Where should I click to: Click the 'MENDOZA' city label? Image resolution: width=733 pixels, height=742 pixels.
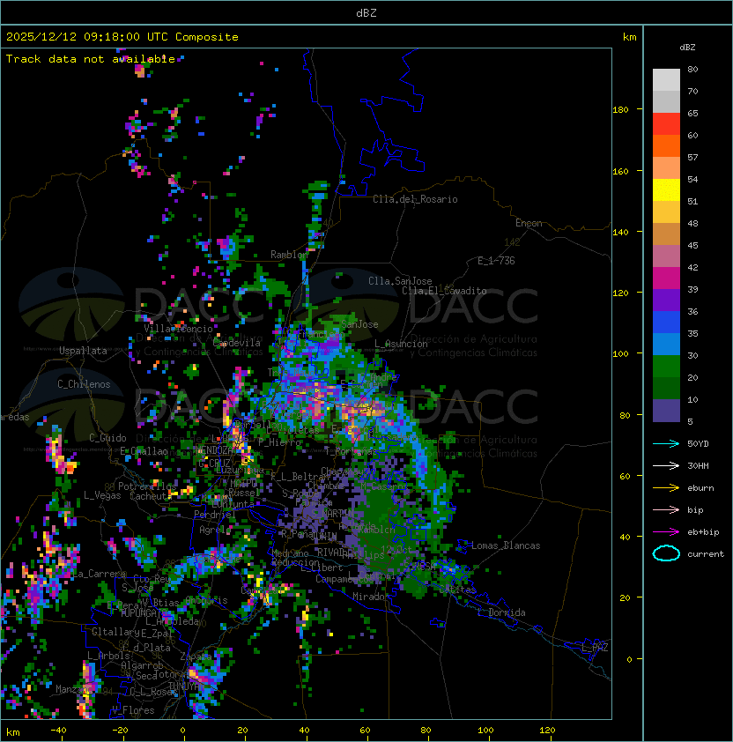point(214,450)
